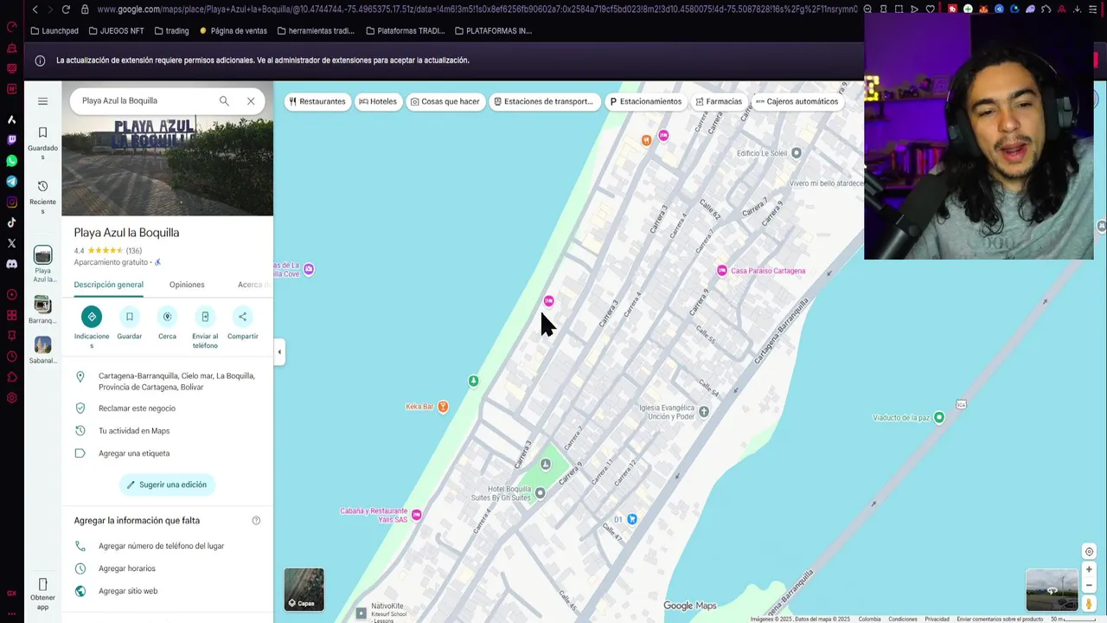Open Discord in the browser sidebar
The height and width of the screenshot is (623, 1107).
(11, 264)
